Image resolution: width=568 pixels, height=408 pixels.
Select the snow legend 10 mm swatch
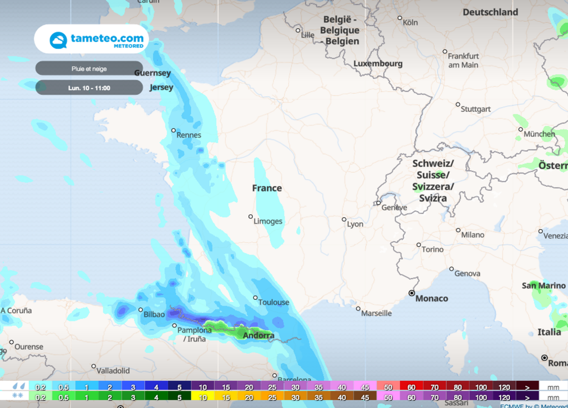tap(202, 396)
